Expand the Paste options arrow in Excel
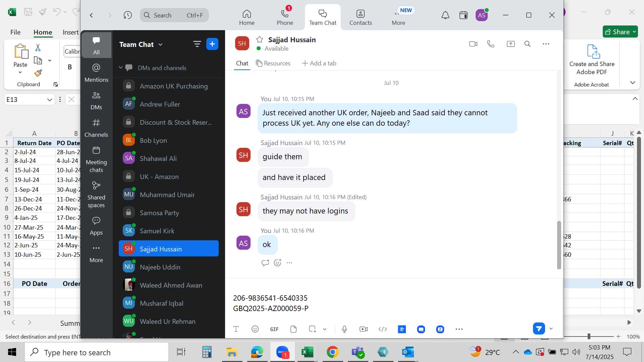 pyautogui.click(x=20, y=72)
